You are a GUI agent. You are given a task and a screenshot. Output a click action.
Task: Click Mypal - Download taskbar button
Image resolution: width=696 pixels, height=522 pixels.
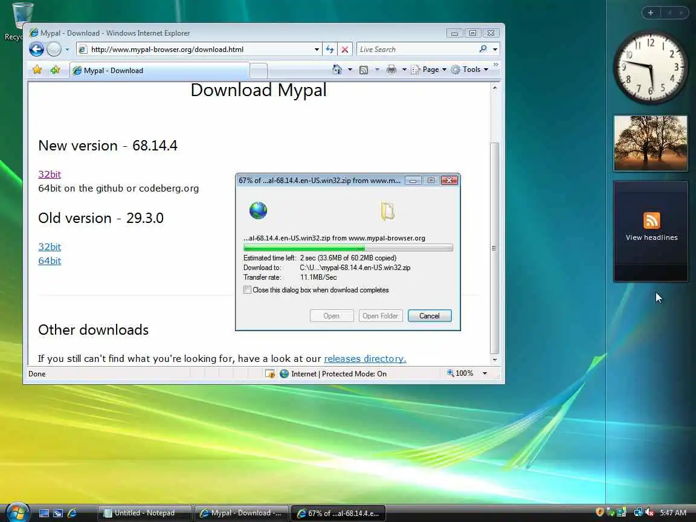pyautogui.click(x=241, y=513)
